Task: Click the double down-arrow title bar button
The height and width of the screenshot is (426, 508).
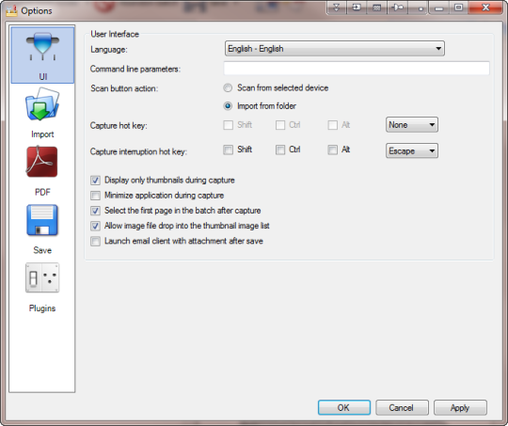Action: click(x=337, y=8)
